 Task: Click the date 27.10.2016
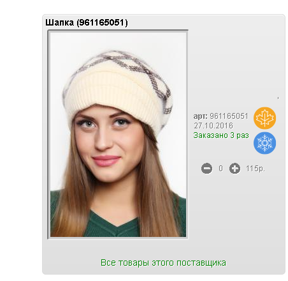213,126
